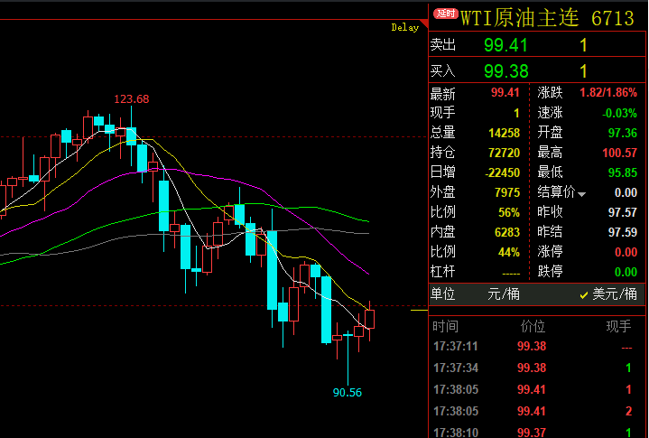
Task: Click the latest red candlestick on the chart
Action: [x=369, y=319]
